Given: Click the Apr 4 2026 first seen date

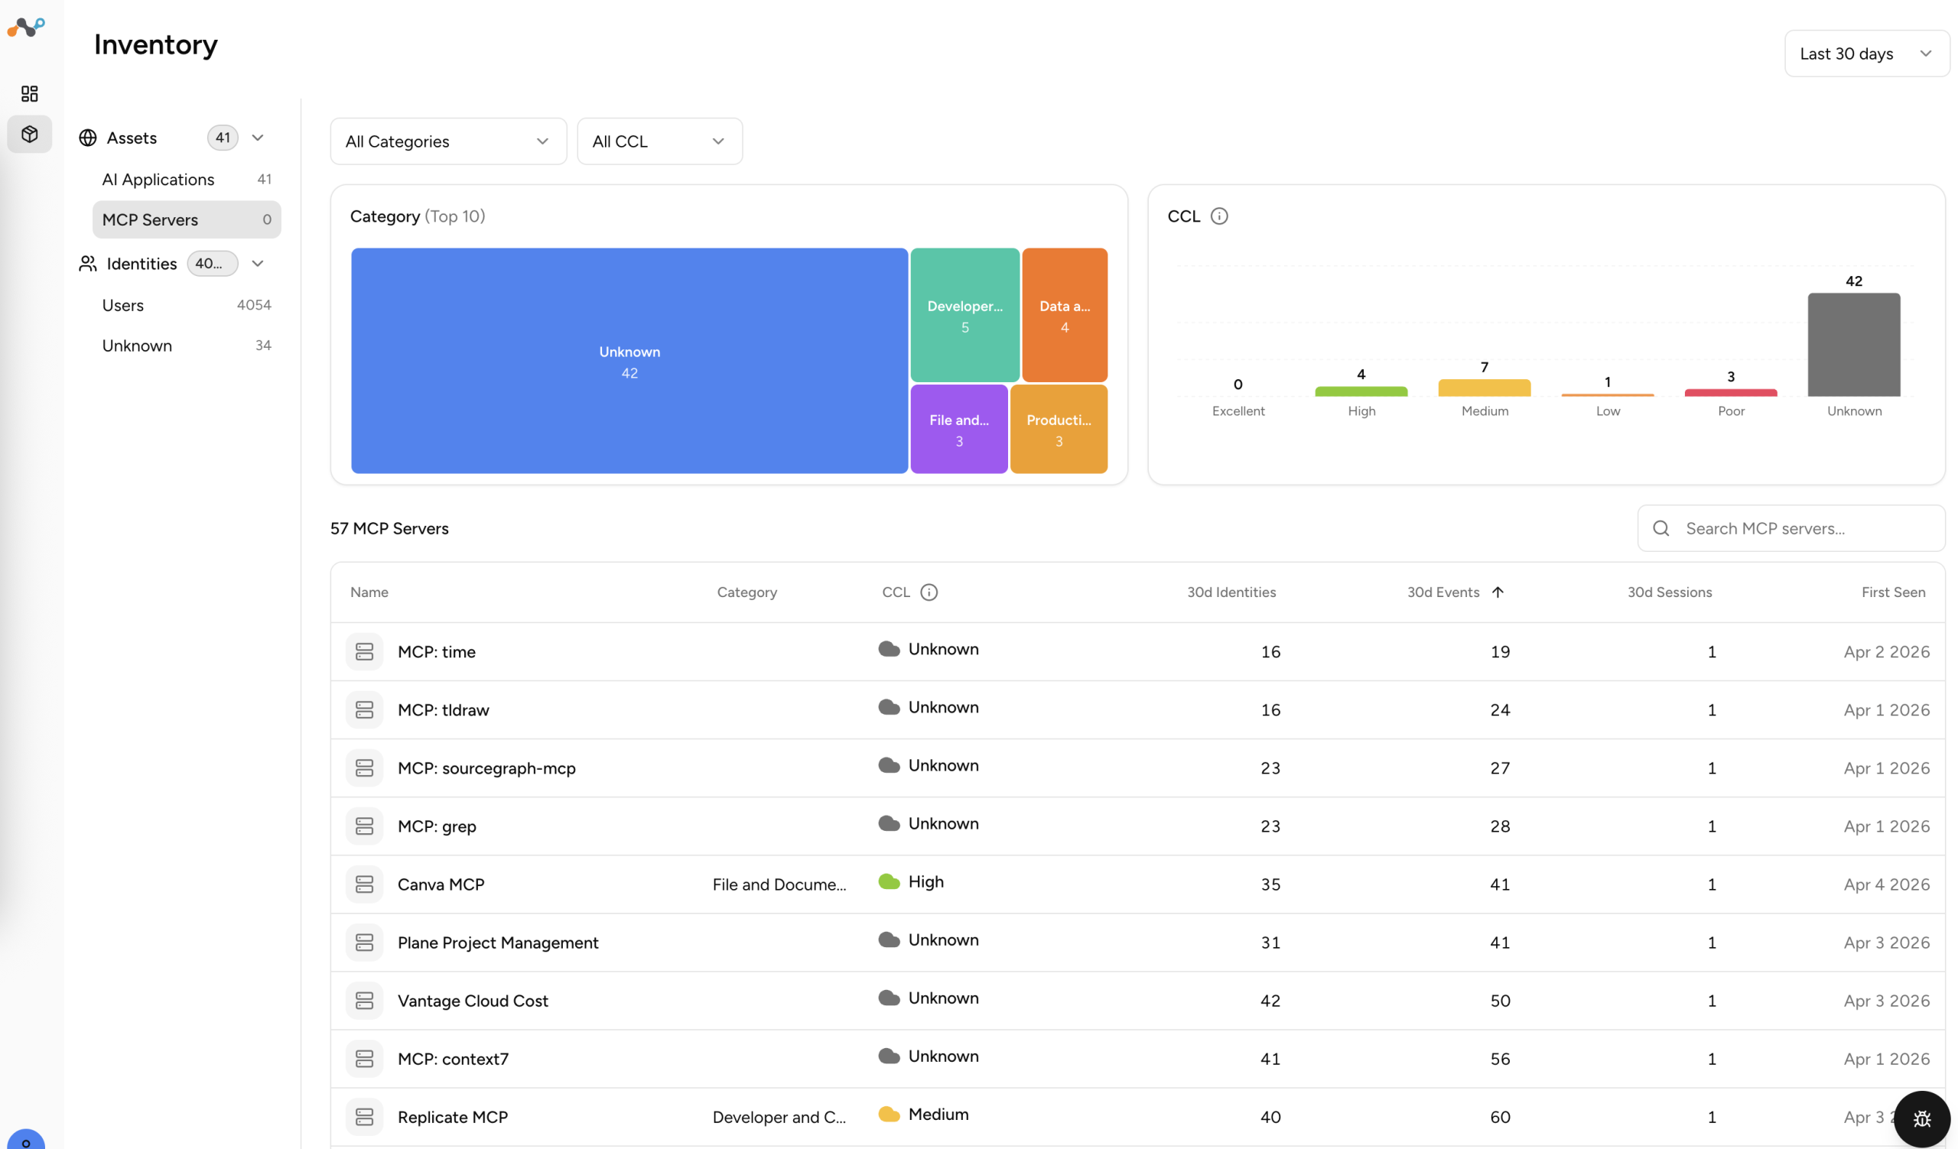Looking at the screenshot, I should (1887, 885).
